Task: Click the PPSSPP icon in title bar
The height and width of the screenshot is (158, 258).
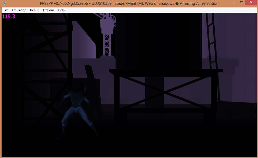Action: click(4, 3)
